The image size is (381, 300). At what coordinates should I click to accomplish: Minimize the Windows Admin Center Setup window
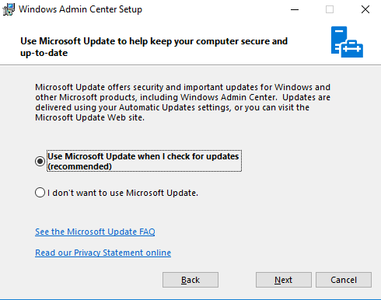pyautogui.click(x=295, y=9)
